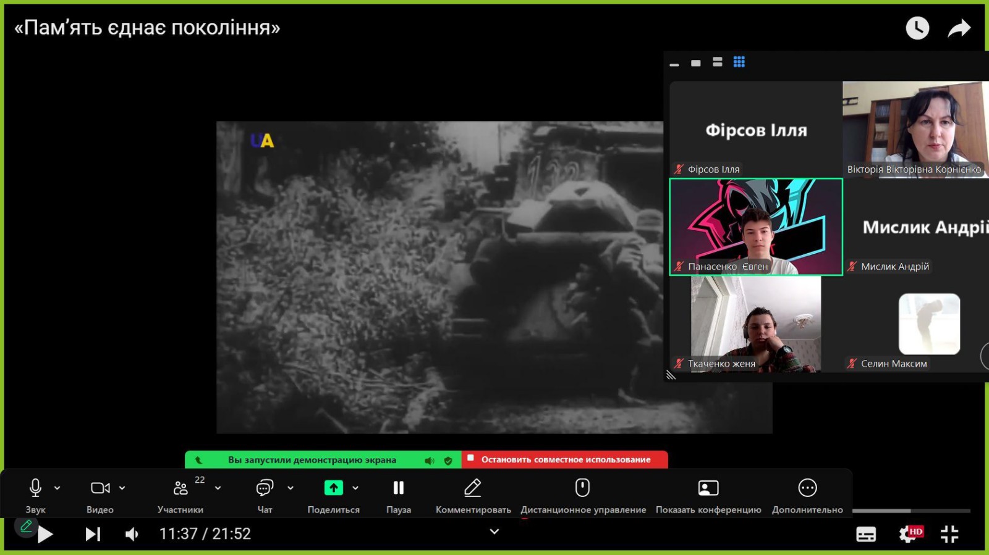Select Селин Максим participant tile
This screenshot has height=555, width=989.
point(915,324)
